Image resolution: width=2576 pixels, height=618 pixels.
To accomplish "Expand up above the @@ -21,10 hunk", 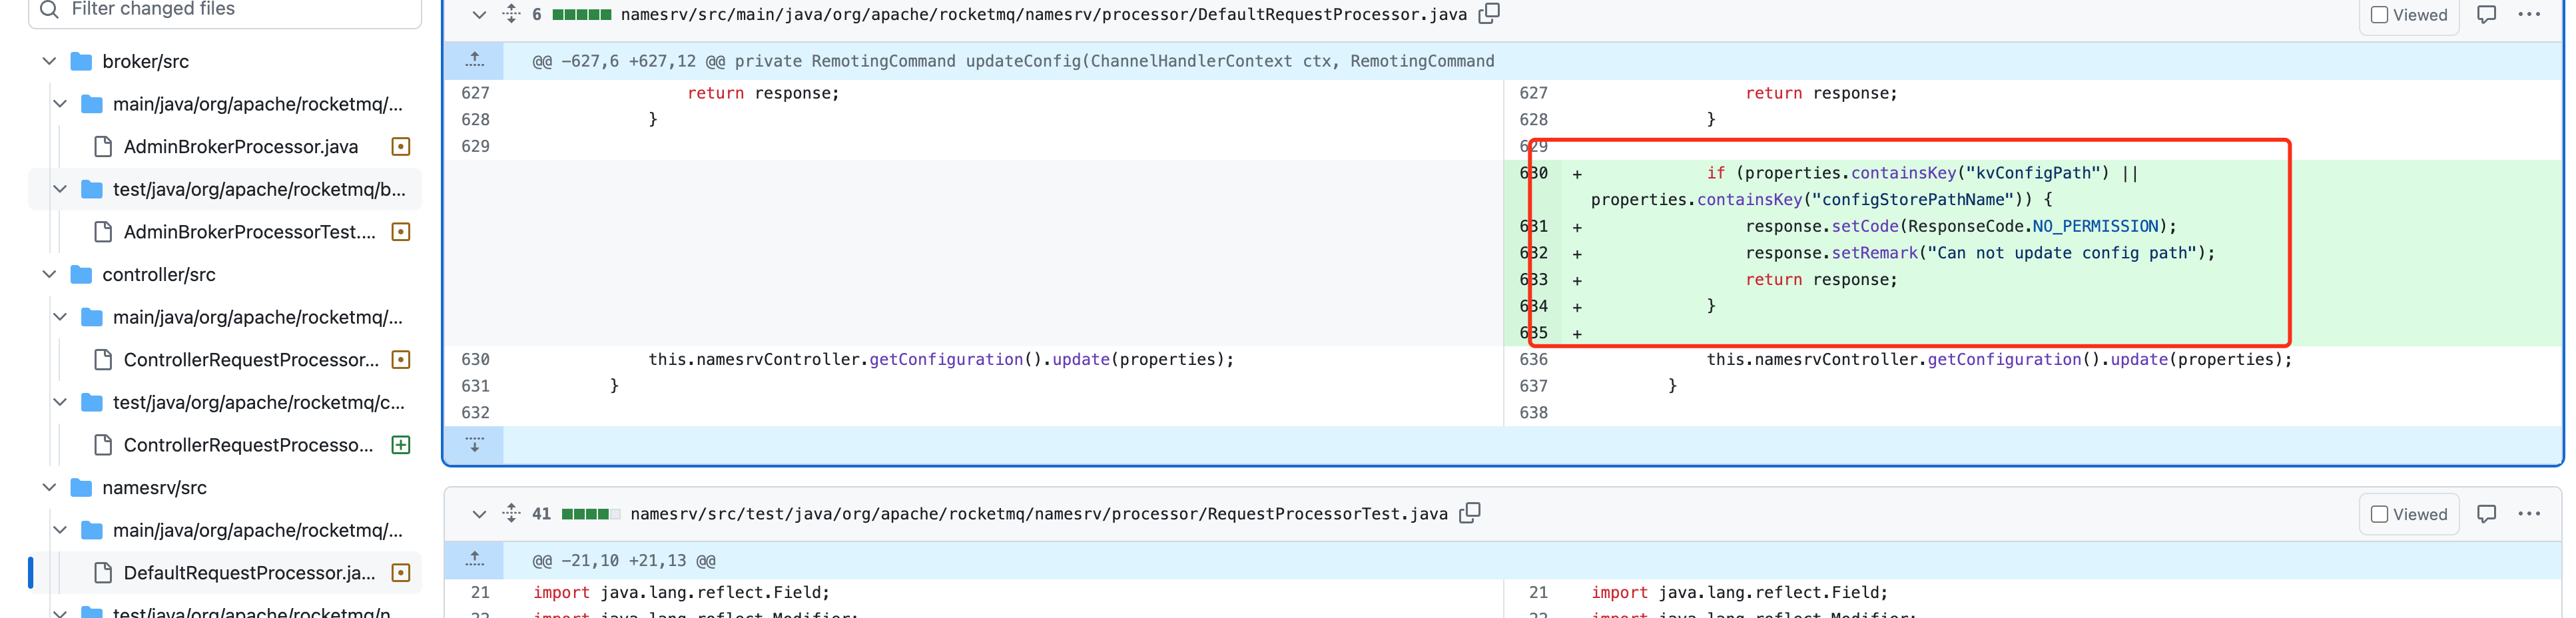I will [x=475, y=560].
